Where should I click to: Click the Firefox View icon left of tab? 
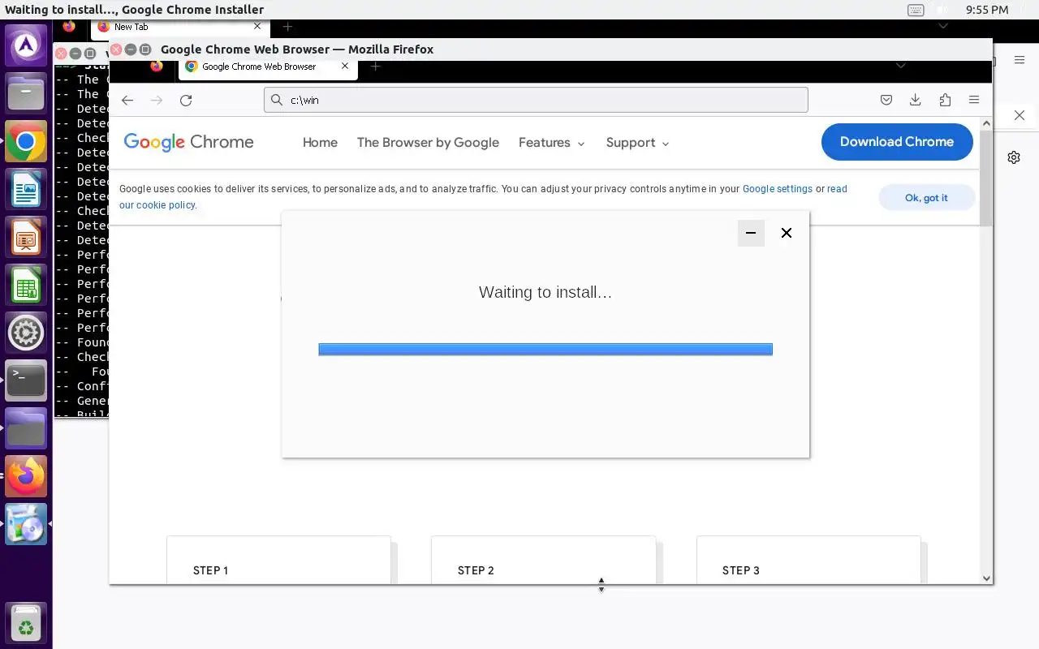tap(157, 67)
